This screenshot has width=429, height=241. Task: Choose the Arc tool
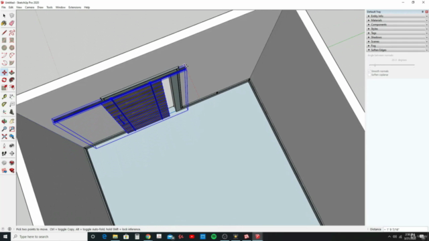4,56
